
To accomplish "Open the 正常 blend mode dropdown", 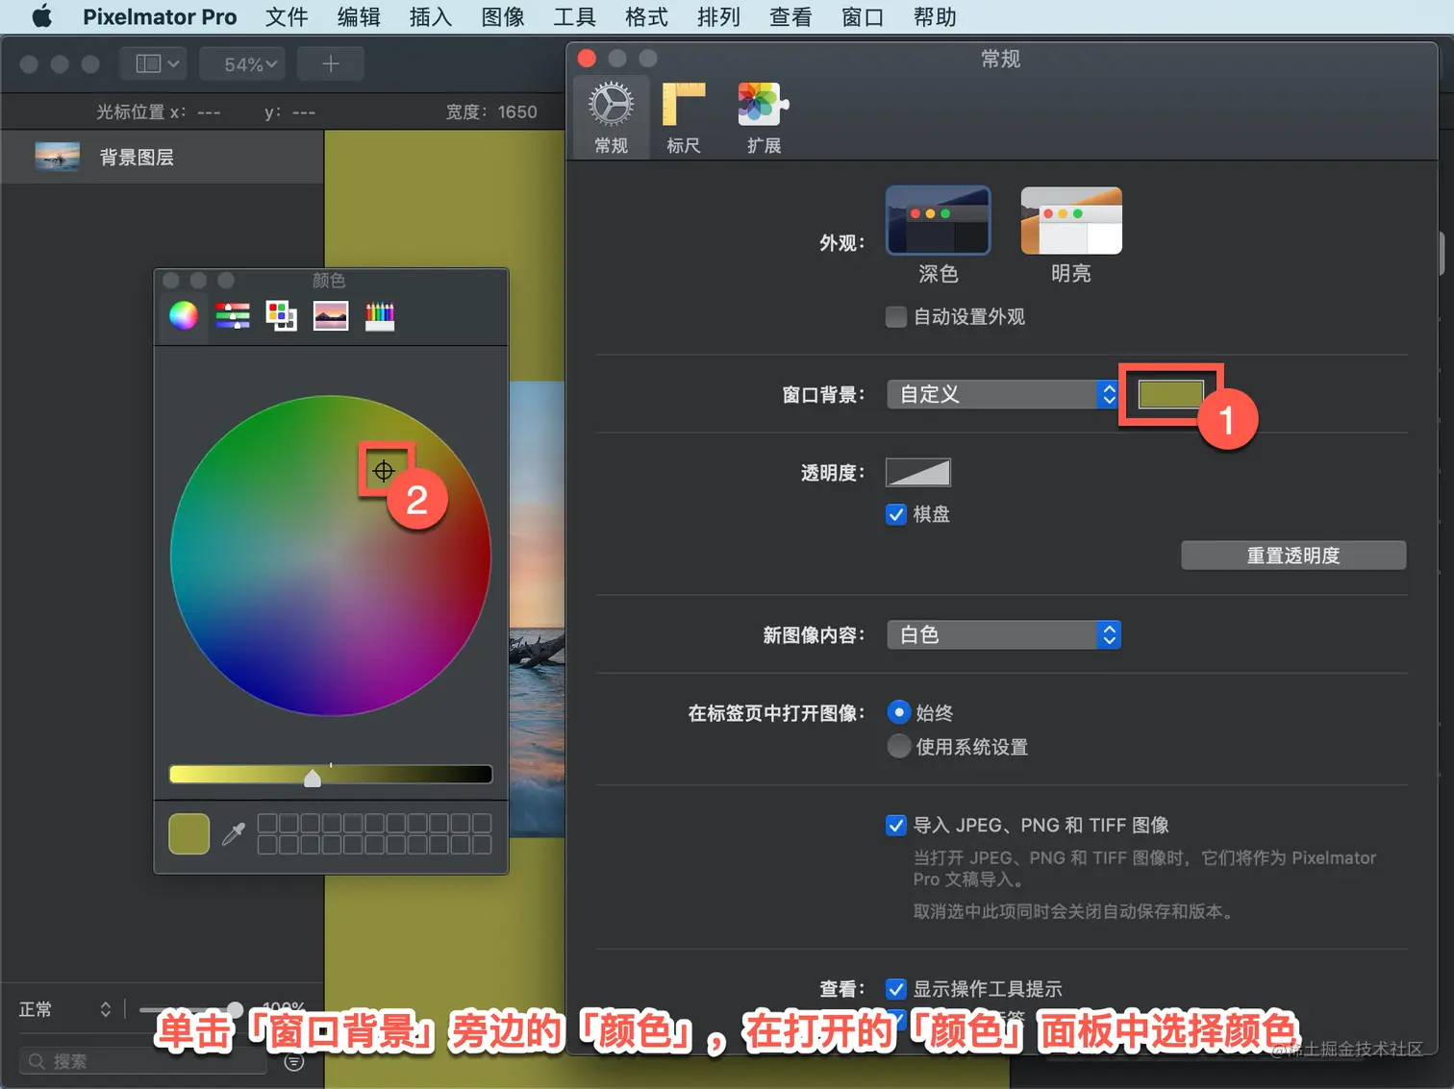I will pyautogui.click(x=65, y=1009).
